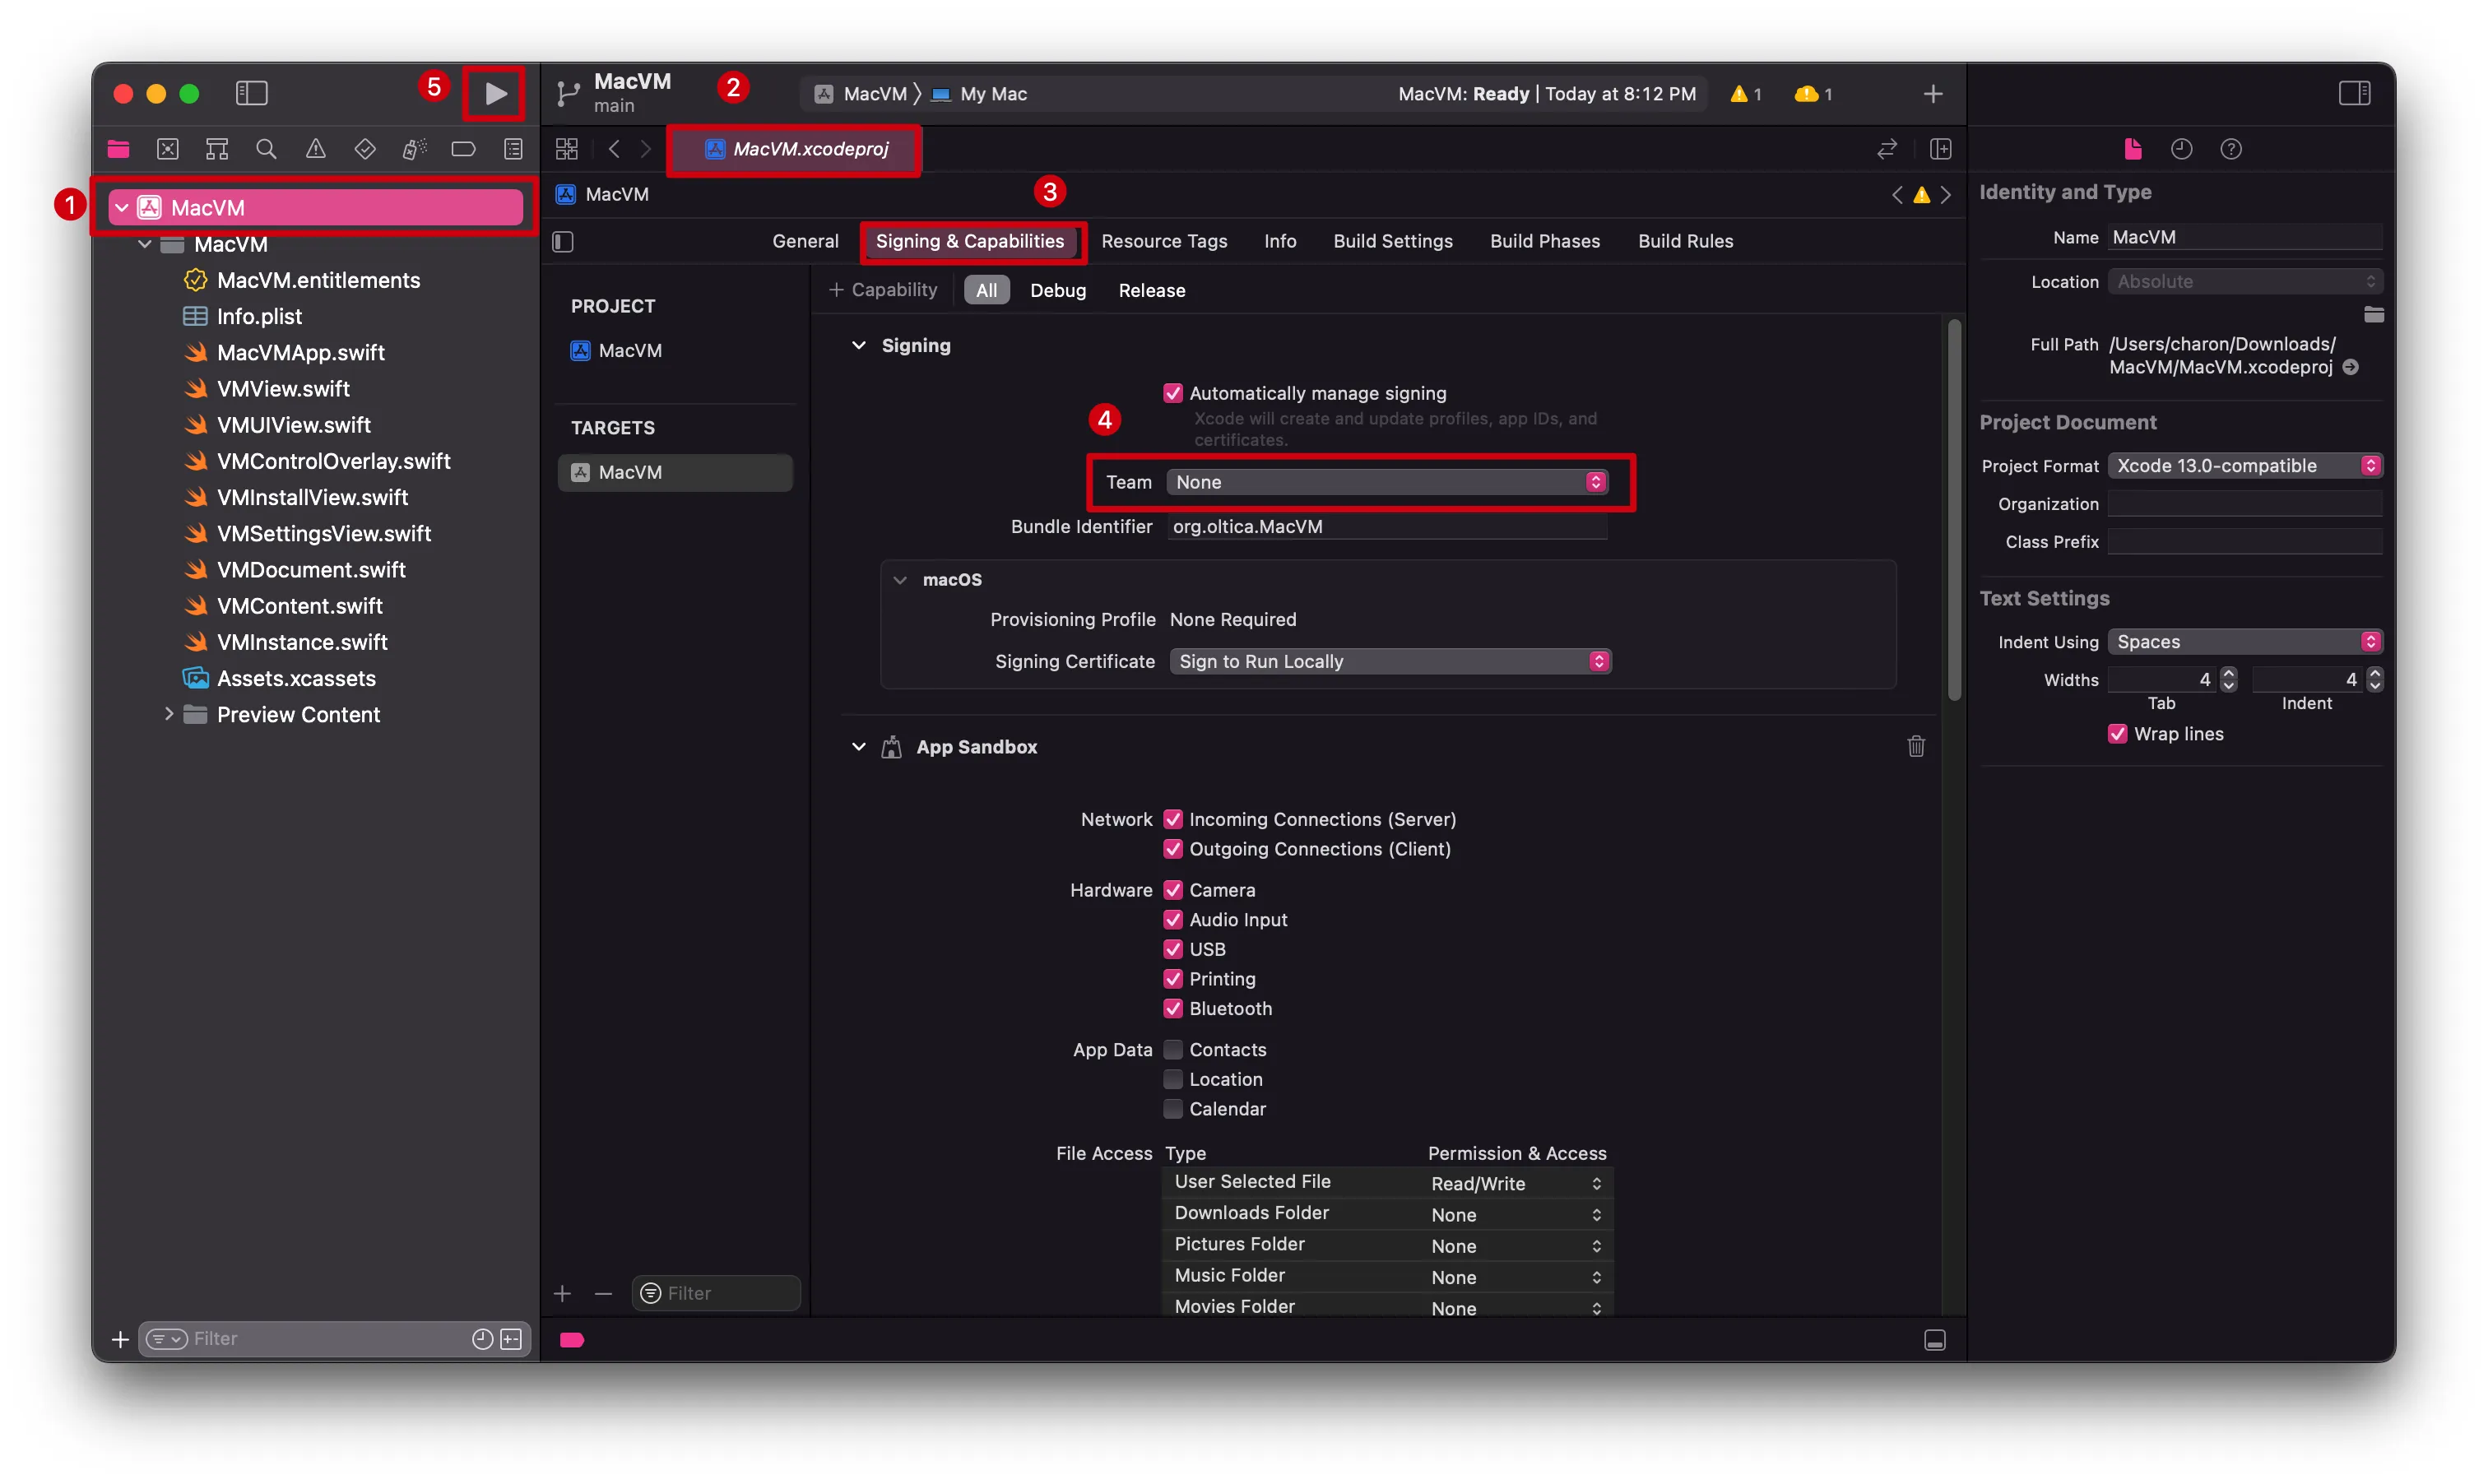Go back in editor history
Viewport: 2488px width, 1484px height.
[614, 149]
